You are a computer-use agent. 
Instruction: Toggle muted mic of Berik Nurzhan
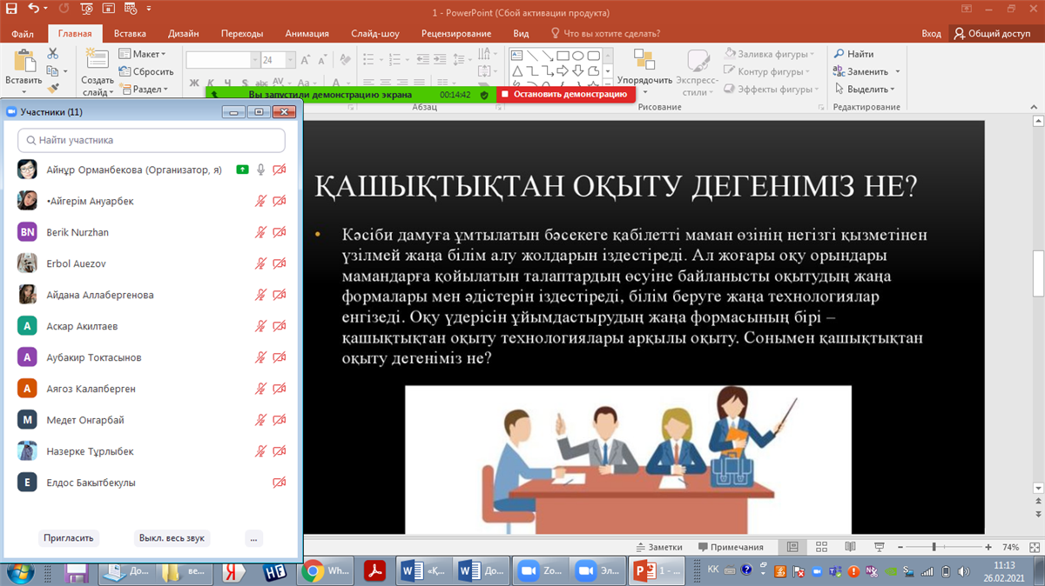point(260,232)
